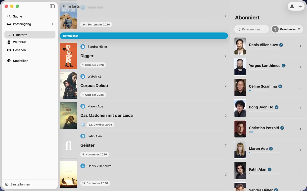Open Einstellungen at the sidebar bottom
Viewport: 307px width, 191px height.
tap(18, 184)
